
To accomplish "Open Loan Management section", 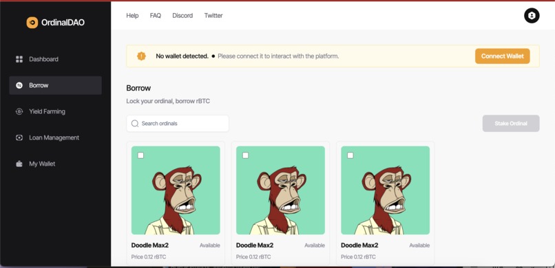I will [x=55, y=137].
